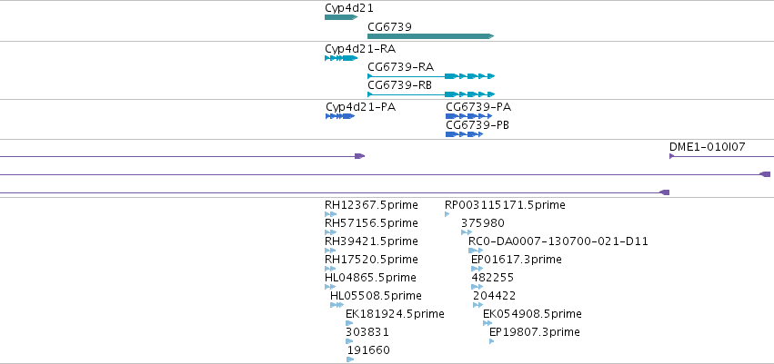Click the CG6739-PB protein glyph
Screen dimensions: 774x364
tap(464, 134)
